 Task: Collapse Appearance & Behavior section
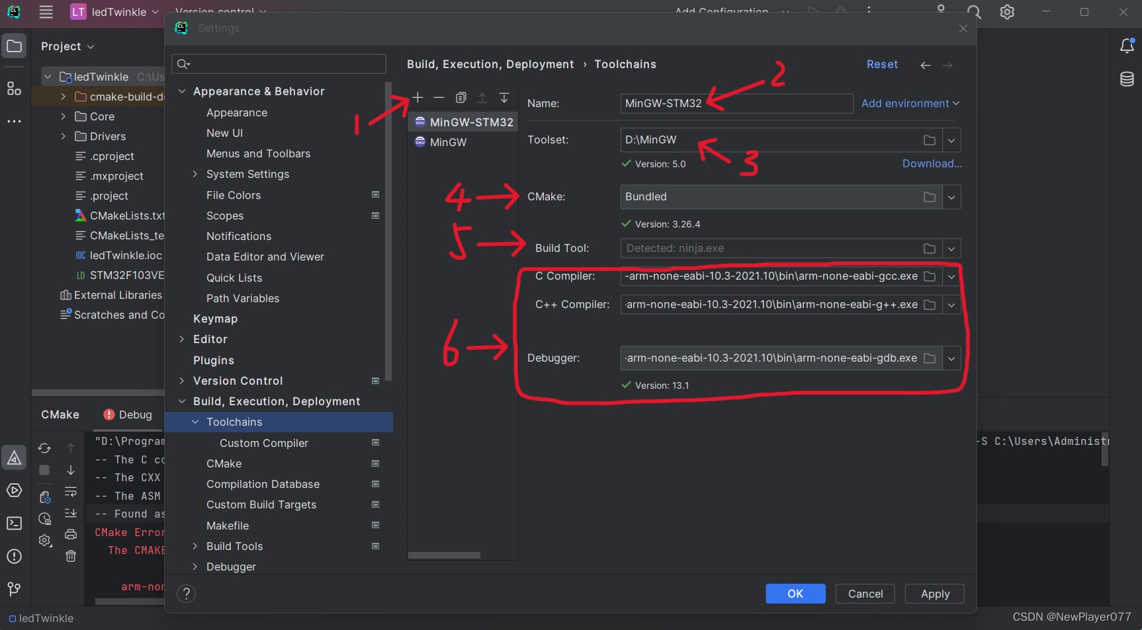tap(182, 91)
